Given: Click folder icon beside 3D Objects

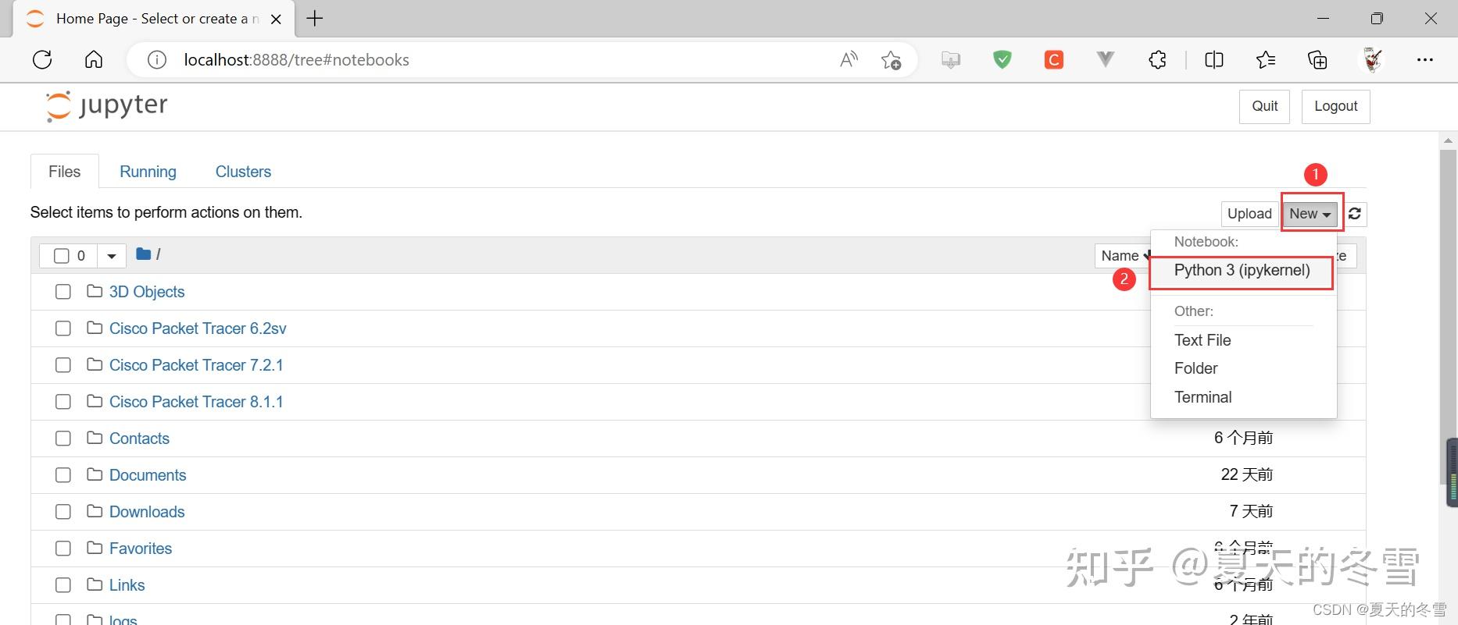Looking at the screenshot, I should pos(95,291).
